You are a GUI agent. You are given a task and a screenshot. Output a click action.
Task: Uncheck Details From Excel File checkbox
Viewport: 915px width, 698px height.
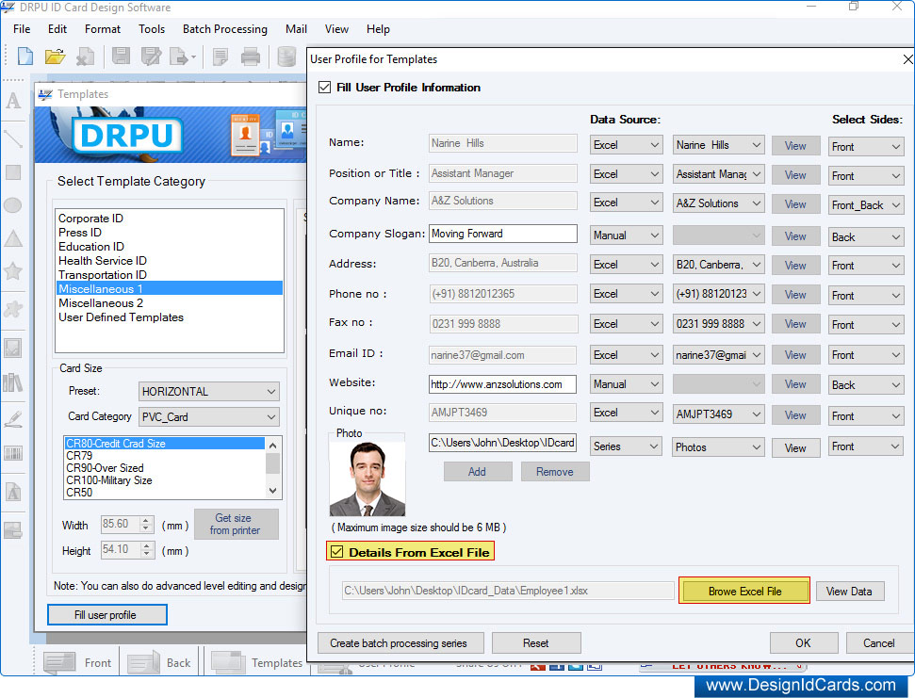pos(336,552)
